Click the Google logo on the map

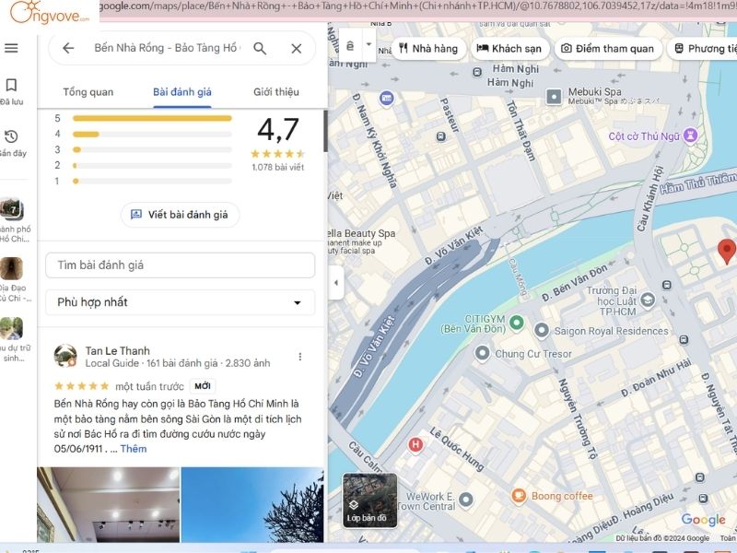tap(703, 520)
